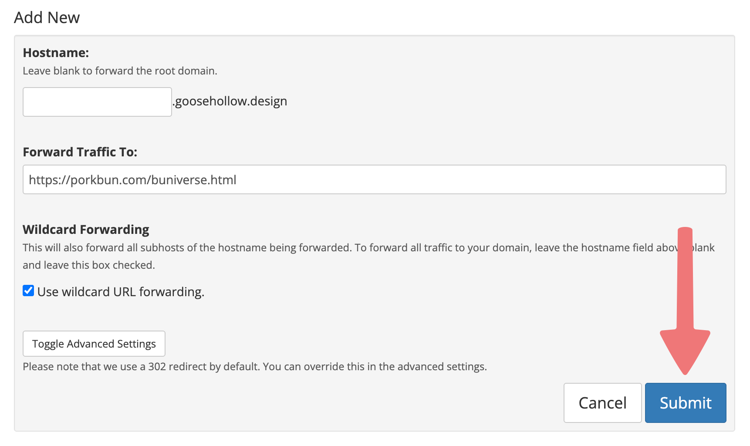
Task: Click the Hostname text input field
Action: (x=97, y=102)
